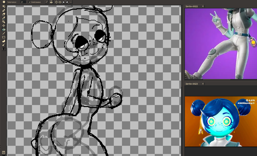Select the Zoom magnifier tool
The image size is (257, 156).
tap(4, 22)
